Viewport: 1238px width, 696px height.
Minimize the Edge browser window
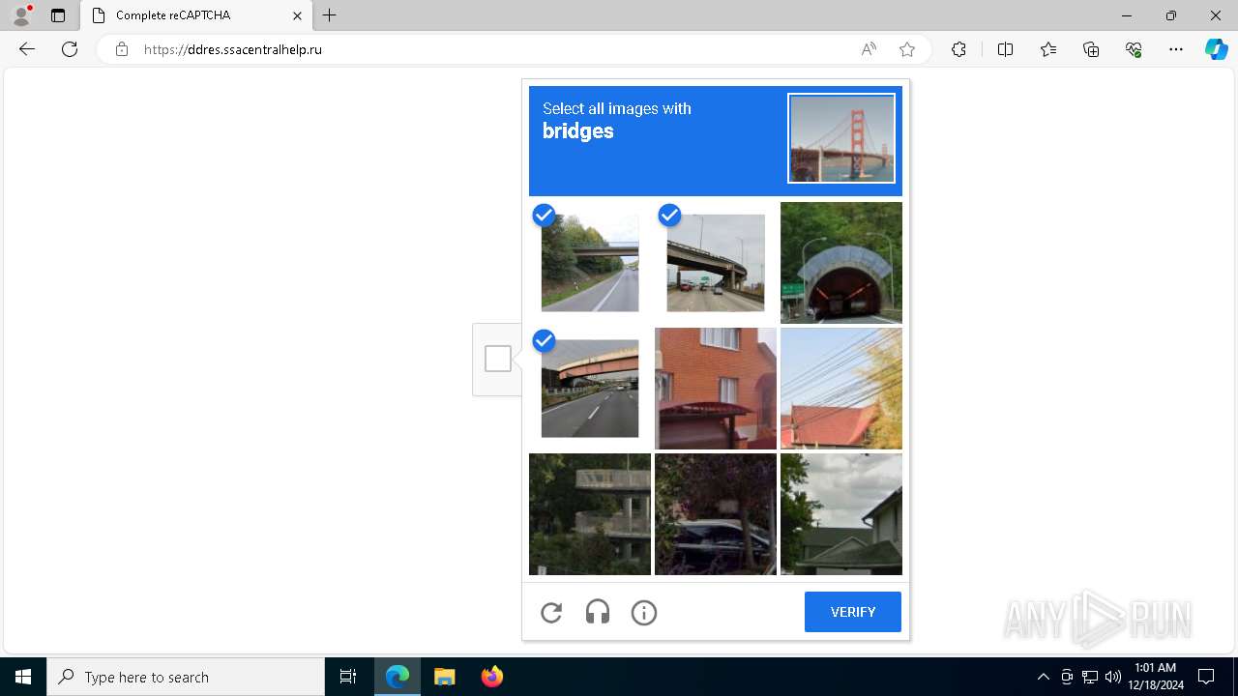click(1127, 15)
